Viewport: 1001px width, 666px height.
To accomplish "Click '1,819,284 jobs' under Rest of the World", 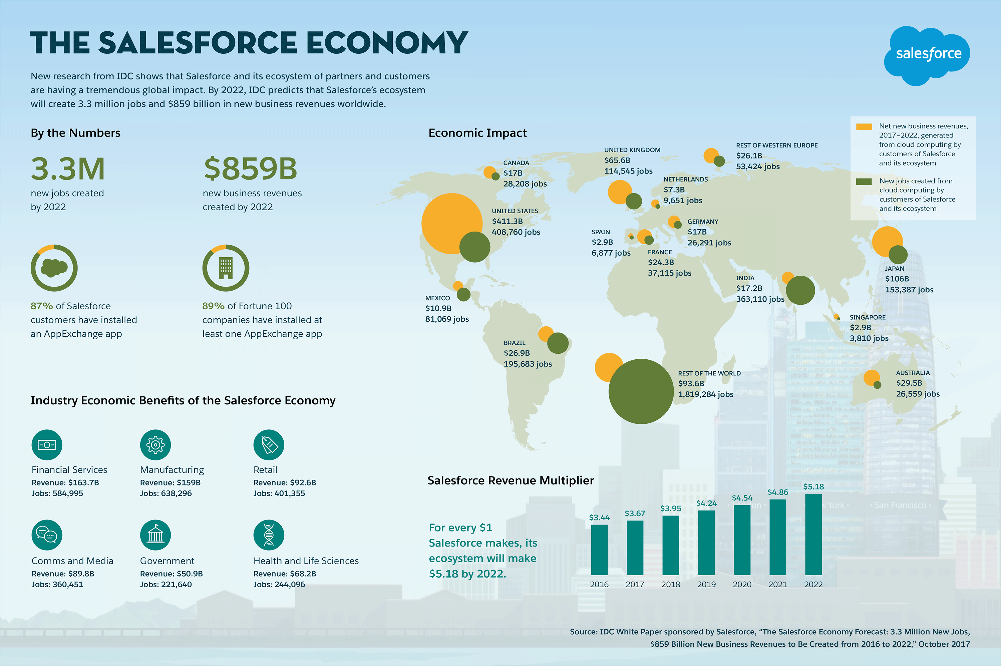I will 705,394.
